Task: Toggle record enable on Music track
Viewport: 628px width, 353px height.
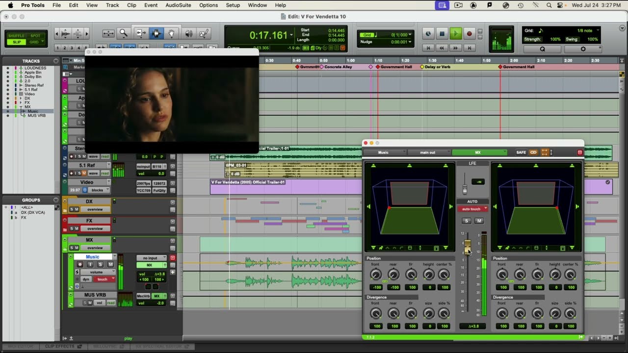Action: coord(80,265)
